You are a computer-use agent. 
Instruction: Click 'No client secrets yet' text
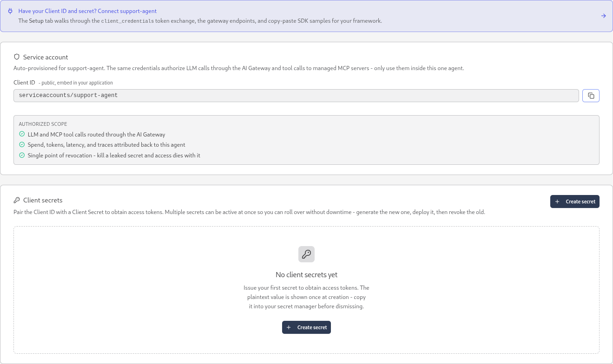(306, 275)
